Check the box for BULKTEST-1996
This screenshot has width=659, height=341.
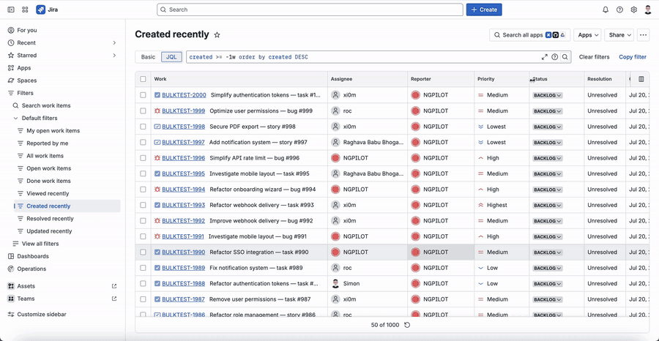coord(144,158)
